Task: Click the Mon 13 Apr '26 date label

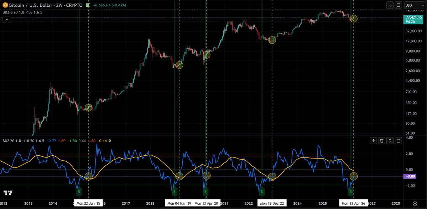Action: pos(354,203)
